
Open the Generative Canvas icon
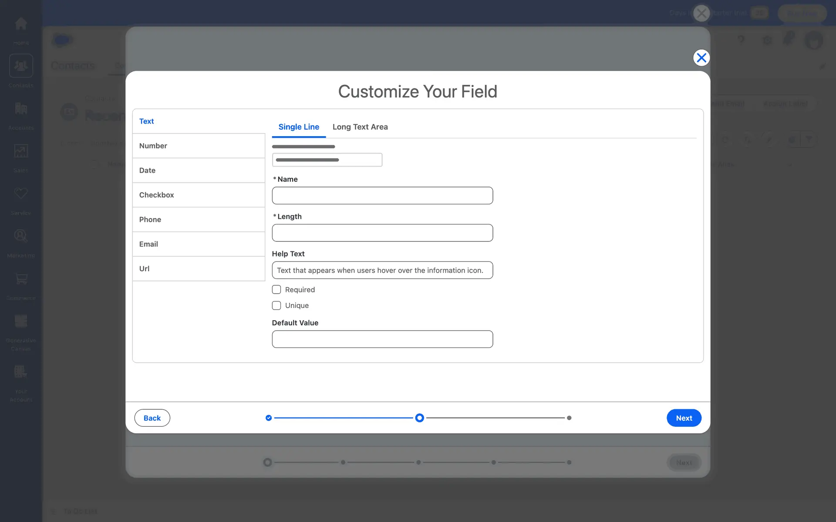[x=21, y=321]
